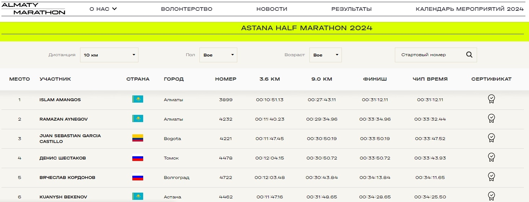This screenshot has height=202, width=529.
Task: Click the Стартовый номер search field
Action: click(x=429, y=55)
